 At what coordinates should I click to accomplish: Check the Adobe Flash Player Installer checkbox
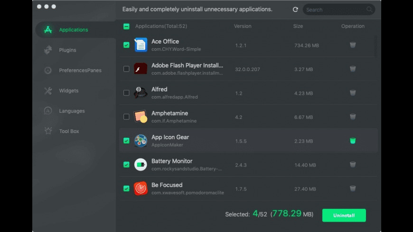tap(126, 69)
